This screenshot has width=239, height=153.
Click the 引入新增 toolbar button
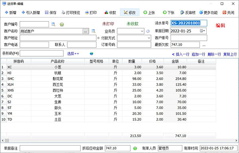tap(31, 13)
